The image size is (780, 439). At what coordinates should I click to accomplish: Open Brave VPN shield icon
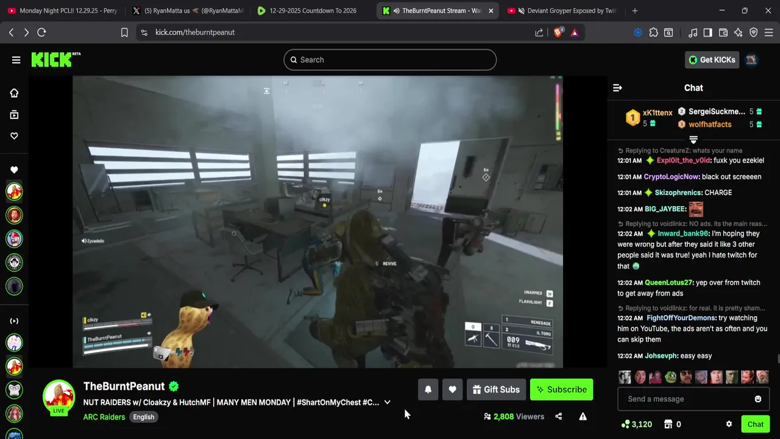pos(753,32)
